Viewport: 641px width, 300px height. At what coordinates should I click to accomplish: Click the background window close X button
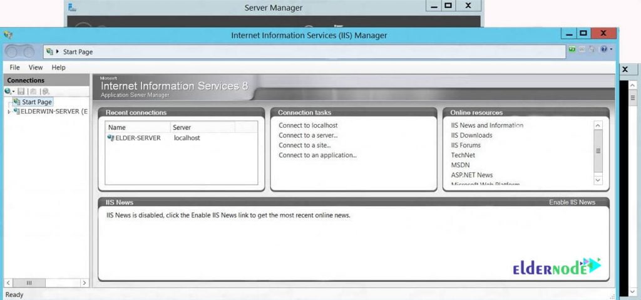pyautogui.click(x=625, y=70)
